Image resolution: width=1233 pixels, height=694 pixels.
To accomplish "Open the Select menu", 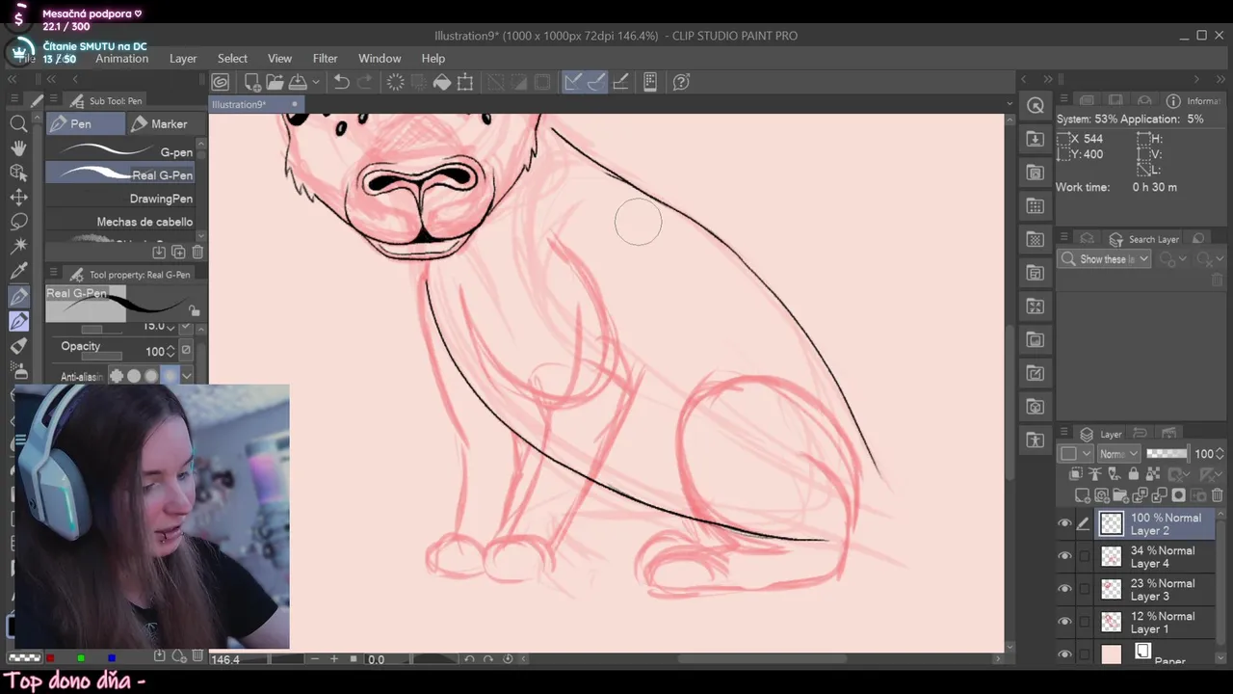I will [x=232, y=59].
